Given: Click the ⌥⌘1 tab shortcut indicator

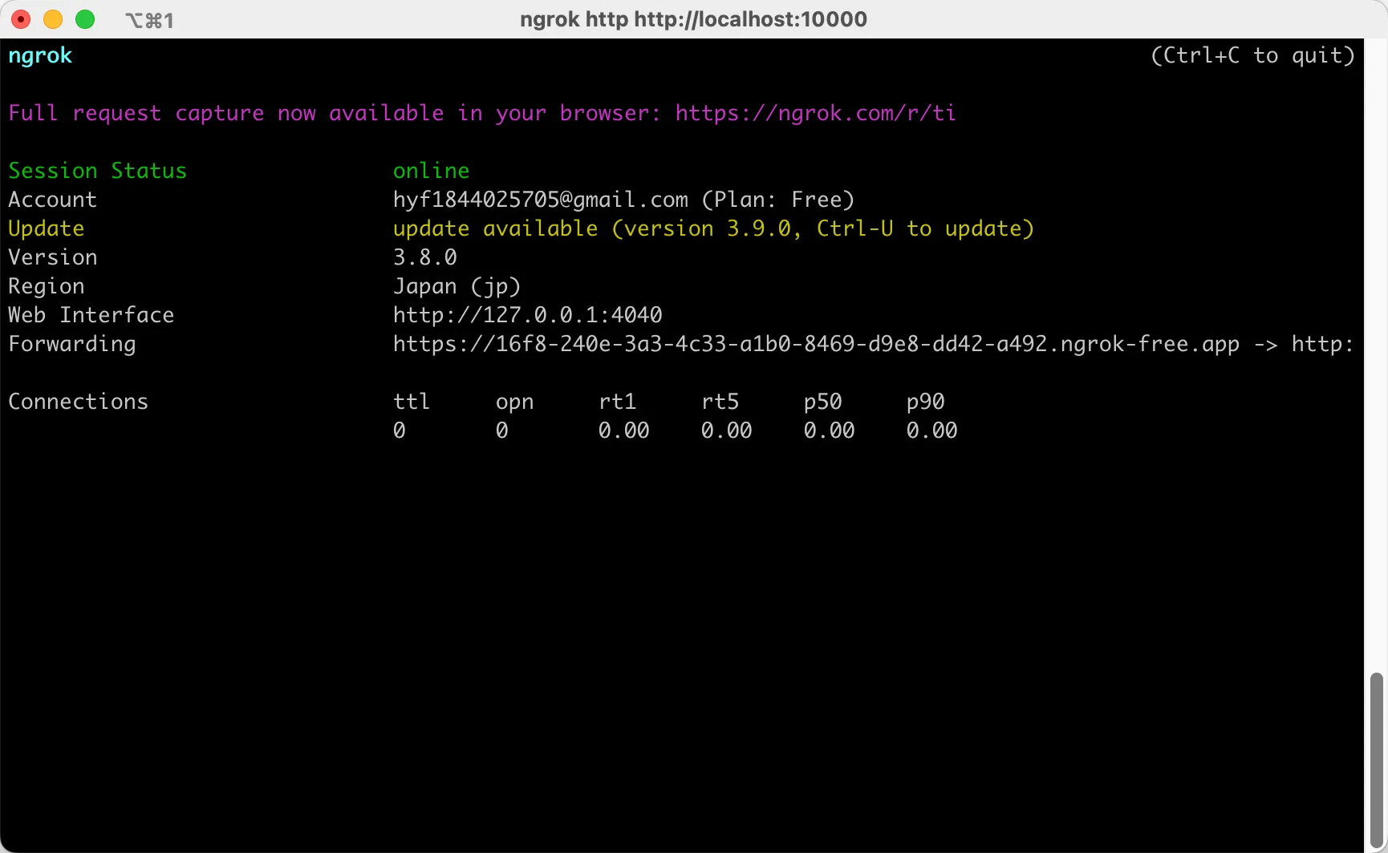Looking at the screenshot, I should [149, 20].
